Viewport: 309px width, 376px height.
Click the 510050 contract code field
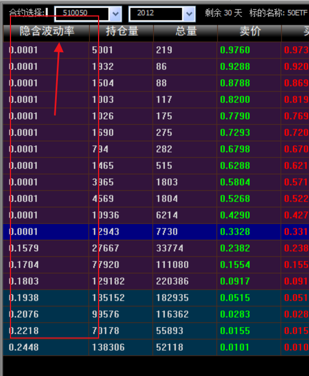pyautogui.click(x=82, y=14)
